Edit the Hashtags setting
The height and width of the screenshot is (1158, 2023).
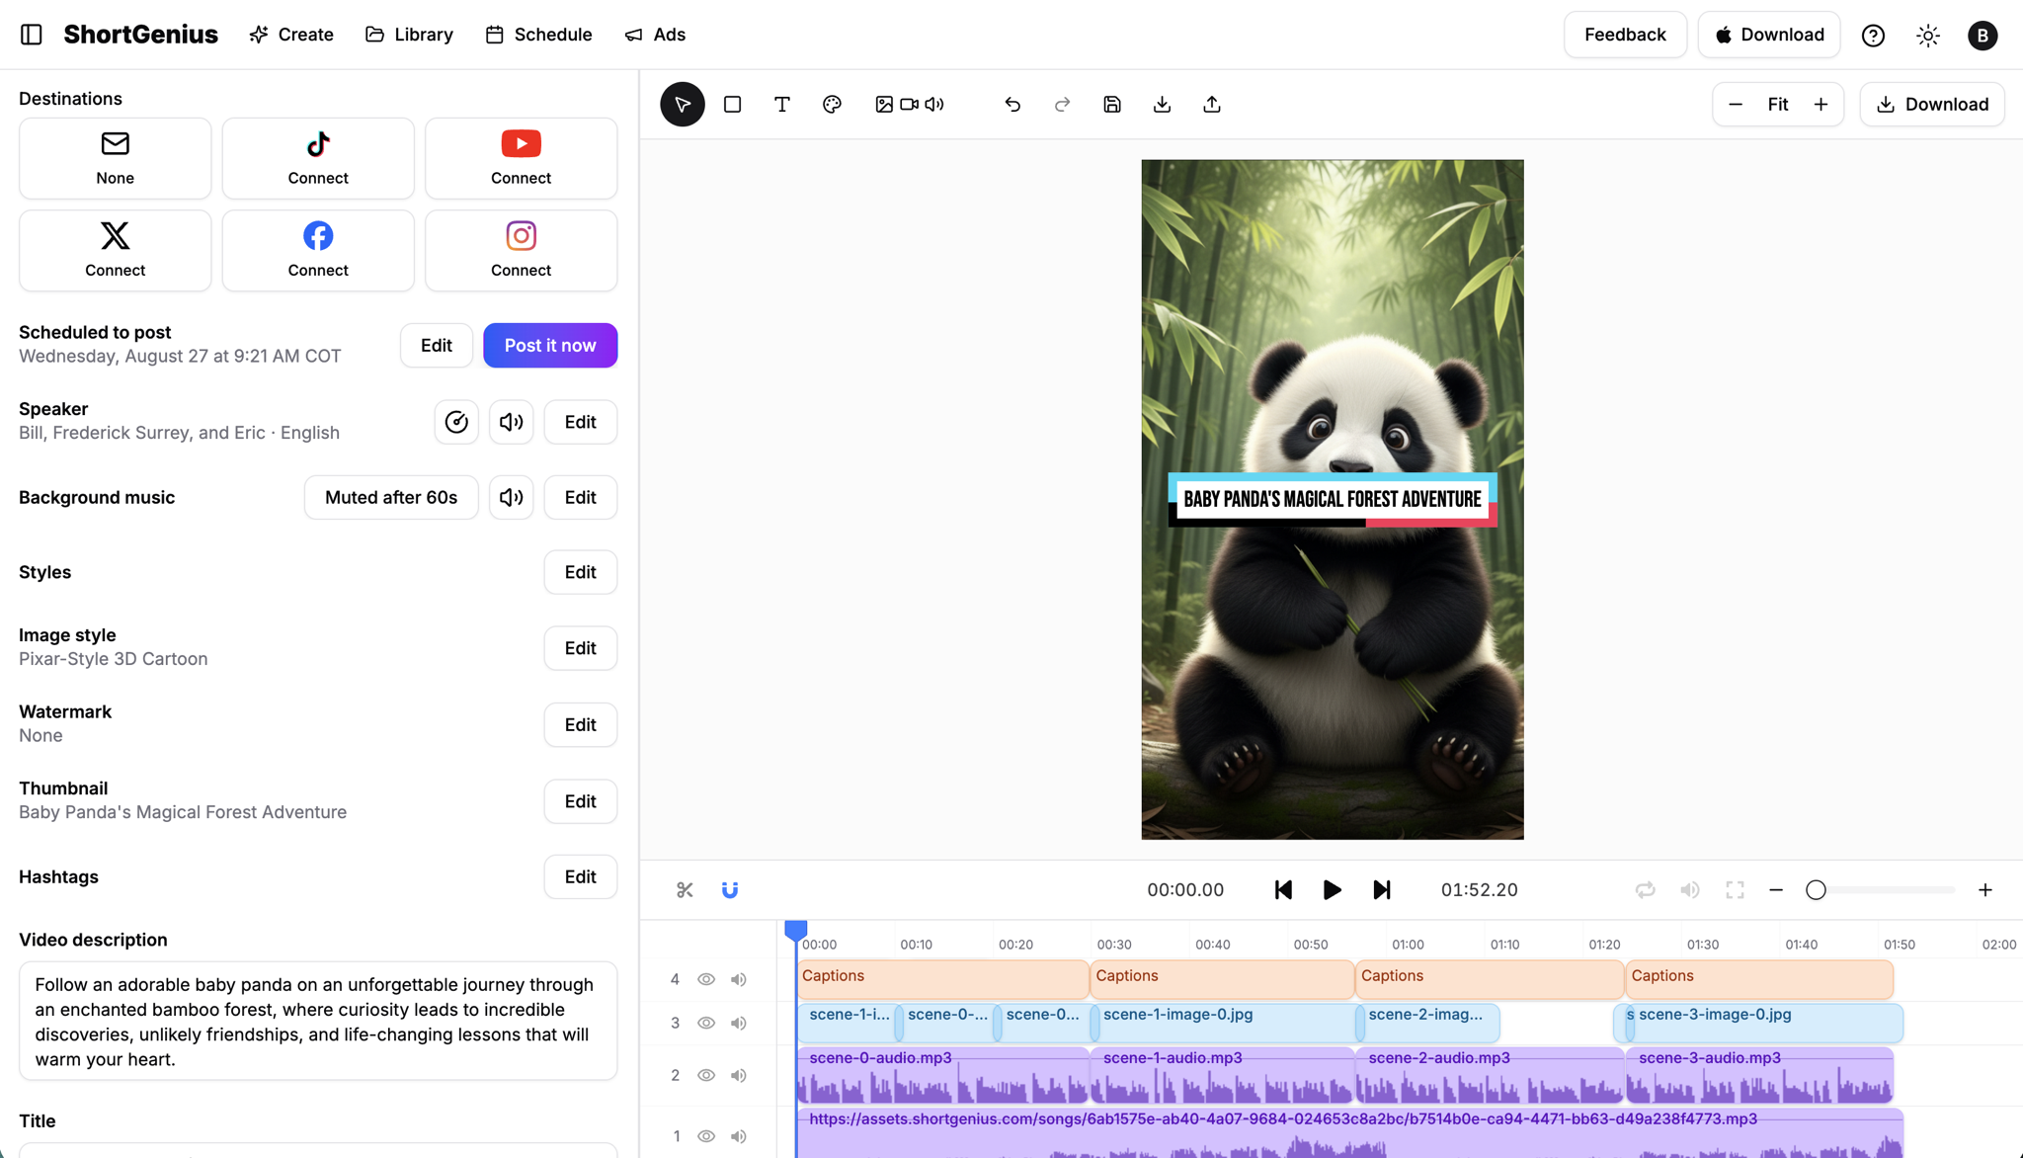coord(580,877)
